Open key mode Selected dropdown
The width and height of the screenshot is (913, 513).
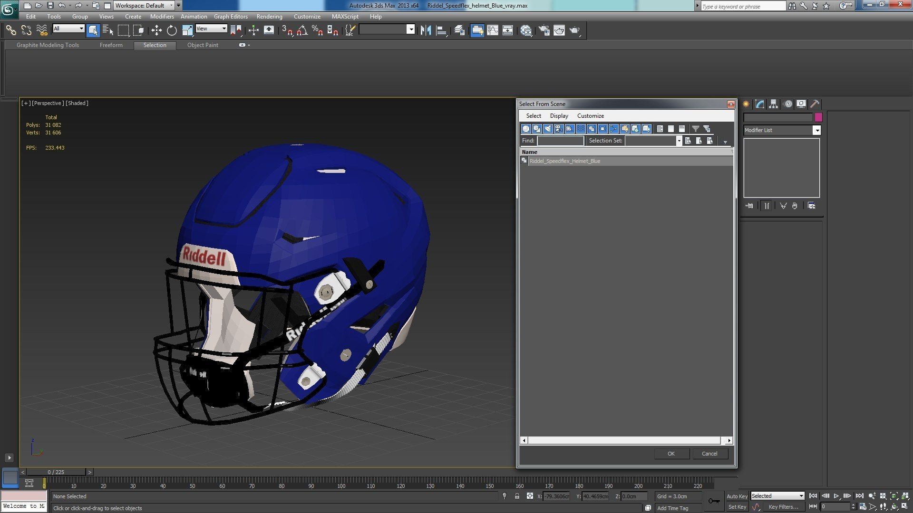777,496
